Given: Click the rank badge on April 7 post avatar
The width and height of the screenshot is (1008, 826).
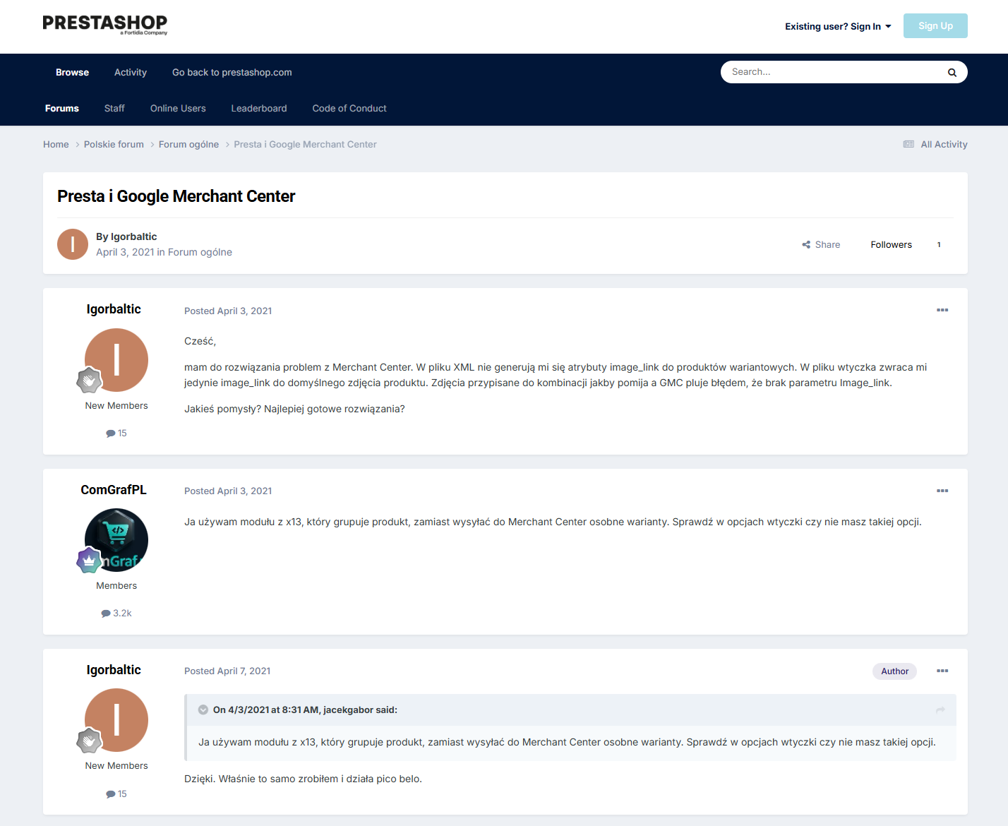Looking at the screenshot, I should tap(90, 741).
